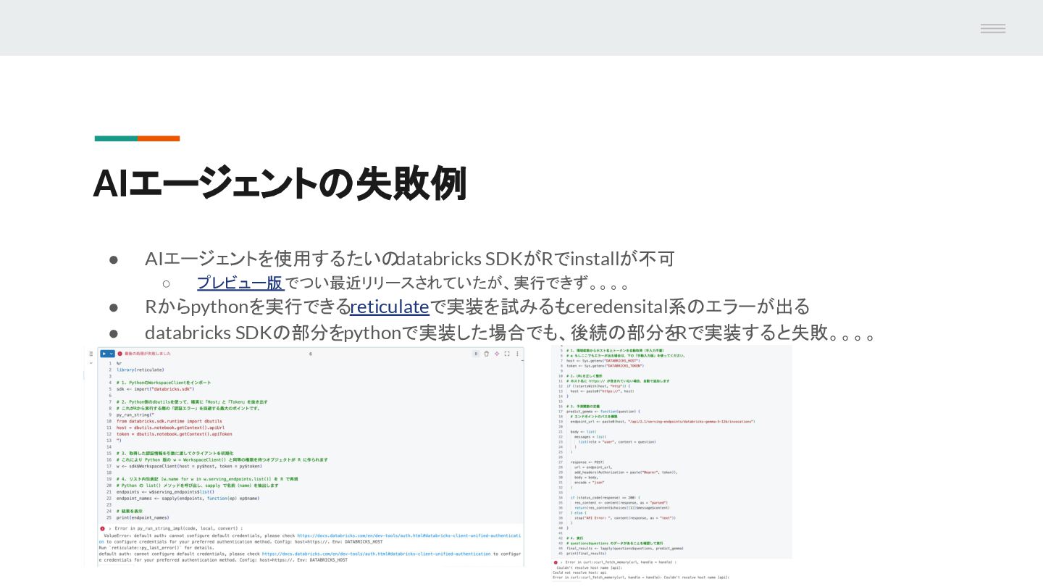1043x587 pixels.
Task: Grab the cell drag handle dots icon
Action: 91,353
